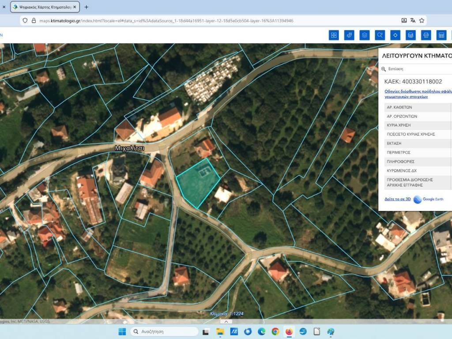452x339 pixels.
Task: Click the locate target icon
Action: pyautogui.click(x=395, y=35)
